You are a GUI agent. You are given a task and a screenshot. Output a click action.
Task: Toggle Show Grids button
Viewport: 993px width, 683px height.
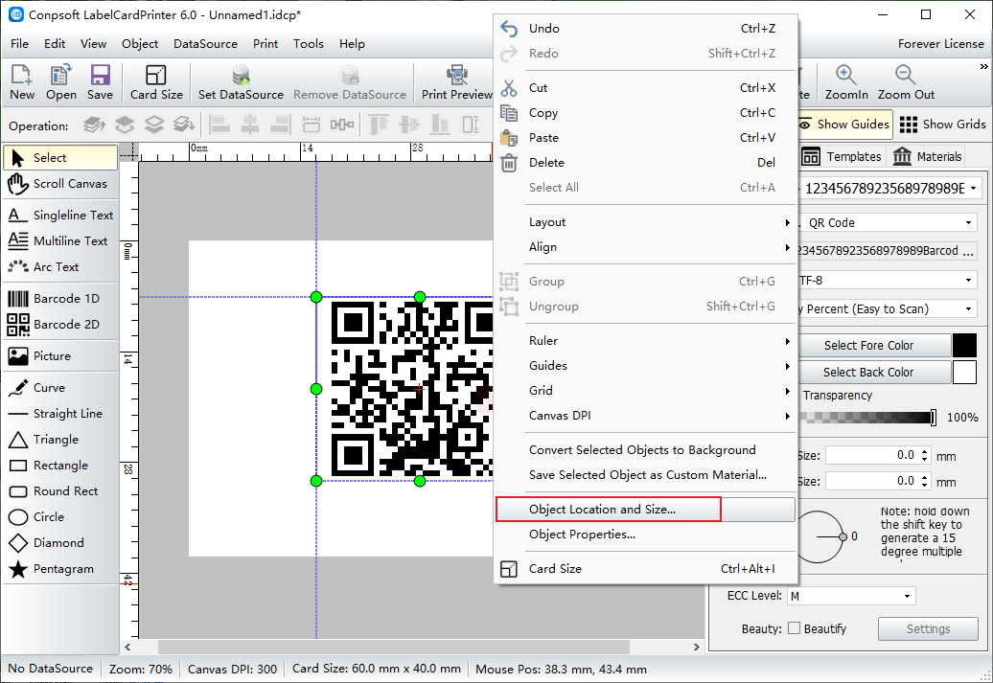click(x=942, y=125)
